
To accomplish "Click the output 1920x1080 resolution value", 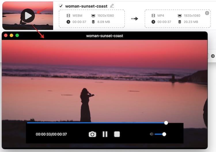I will [x=192, y=16].
